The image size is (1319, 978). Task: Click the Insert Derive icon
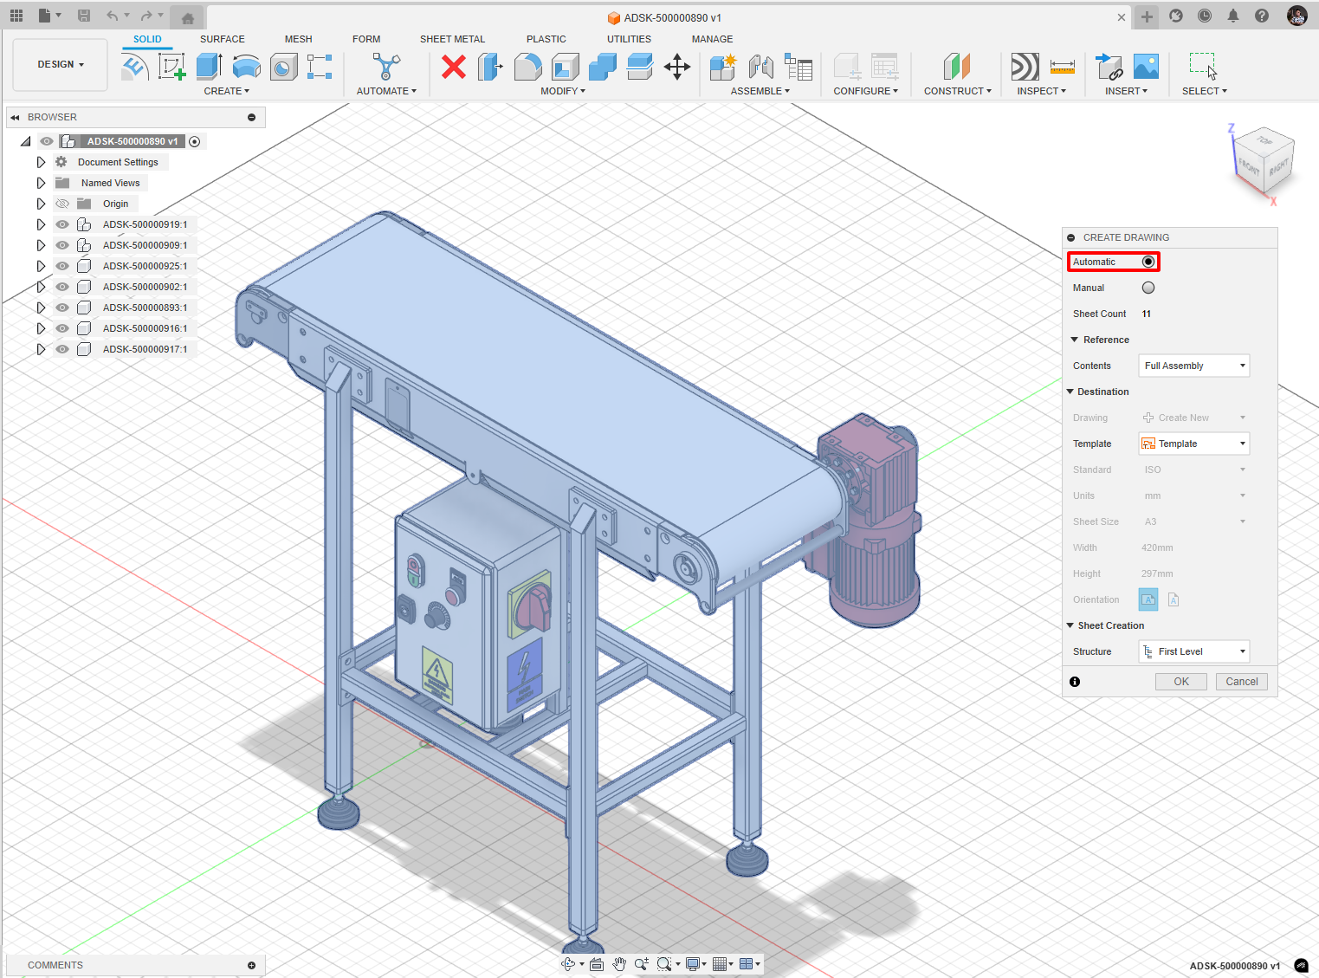[x=1109, y=67]
